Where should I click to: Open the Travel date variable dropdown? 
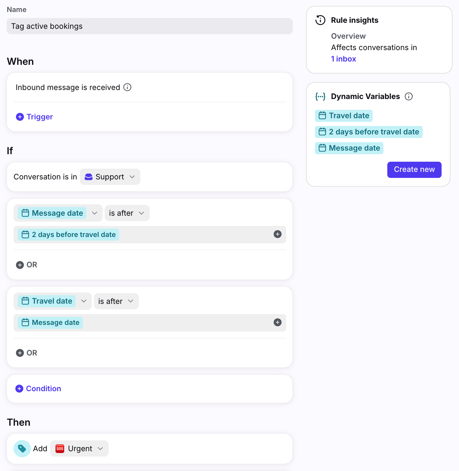(52, 301)
